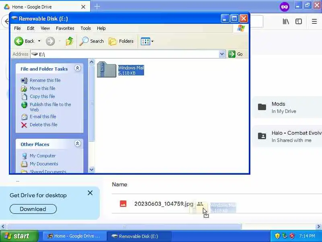The width and height of the screenshot is (322, 242).
Task: Open the Edit menu
Action: point(31,28)
